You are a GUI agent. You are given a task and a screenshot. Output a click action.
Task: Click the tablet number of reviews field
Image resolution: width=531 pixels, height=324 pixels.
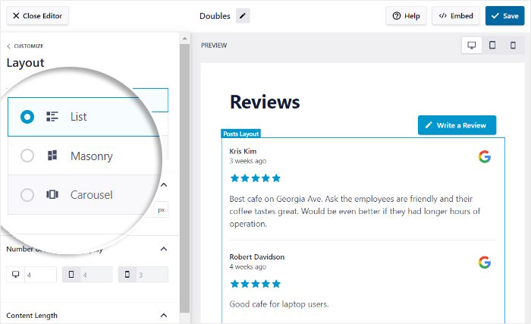[96, 275]
